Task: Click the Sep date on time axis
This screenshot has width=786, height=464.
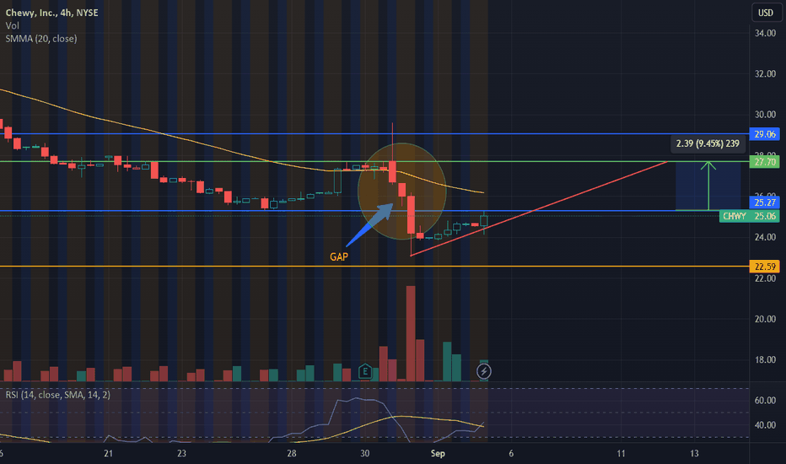Action: pos(438,454)
